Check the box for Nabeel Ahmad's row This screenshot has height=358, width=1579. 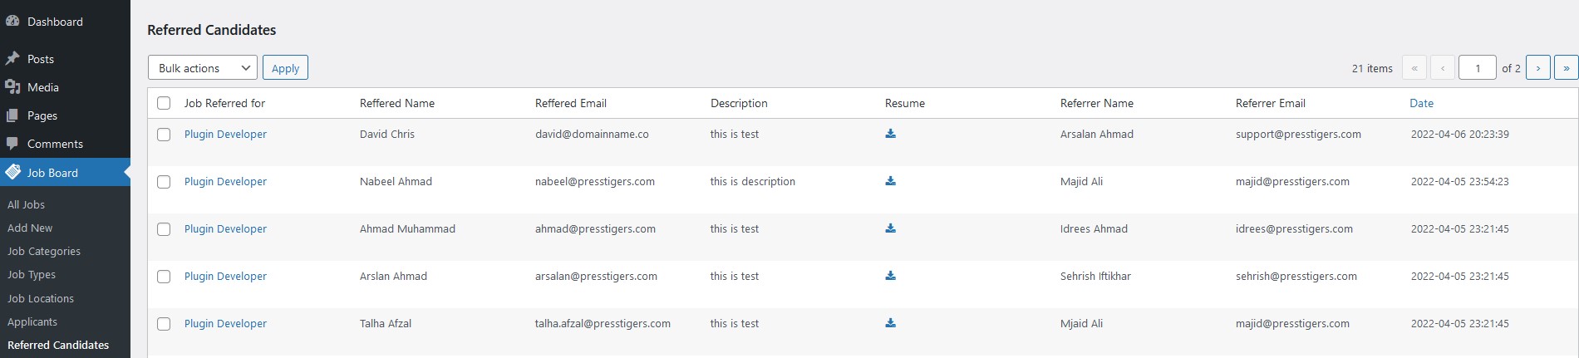(x=164, y=182)
